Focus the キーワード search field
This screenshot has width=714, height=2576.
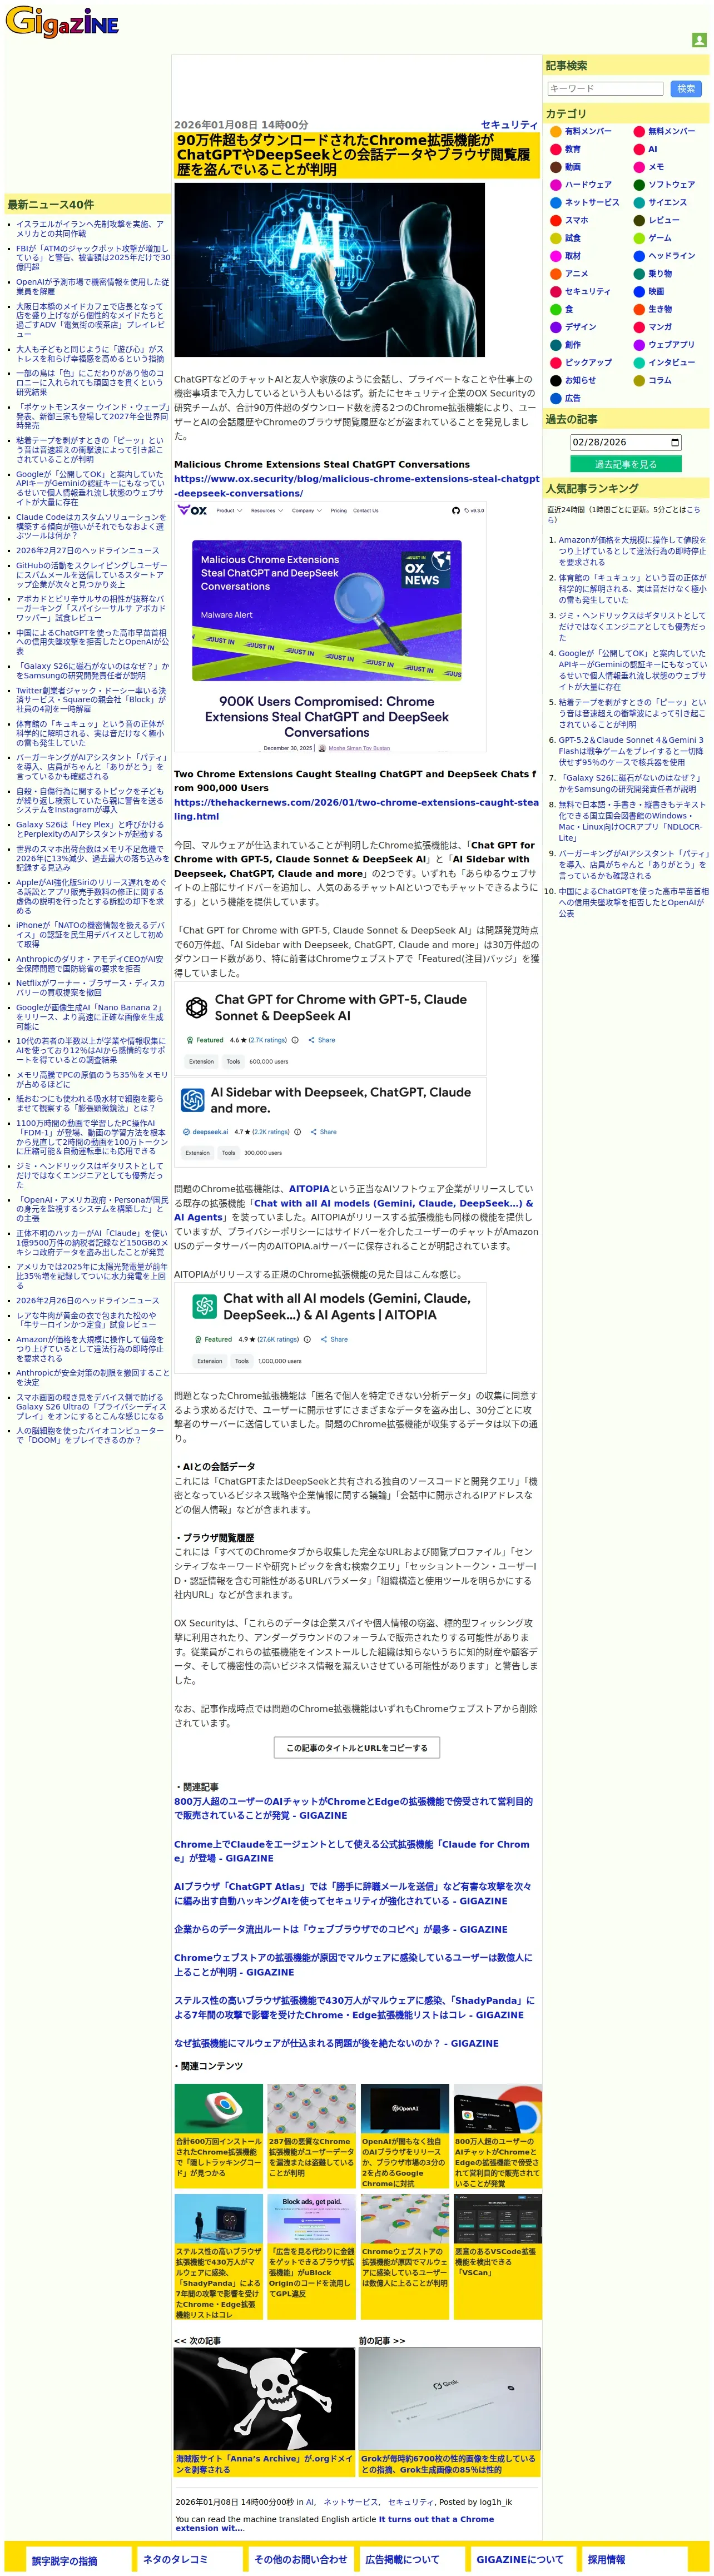(x=605, y=89)
